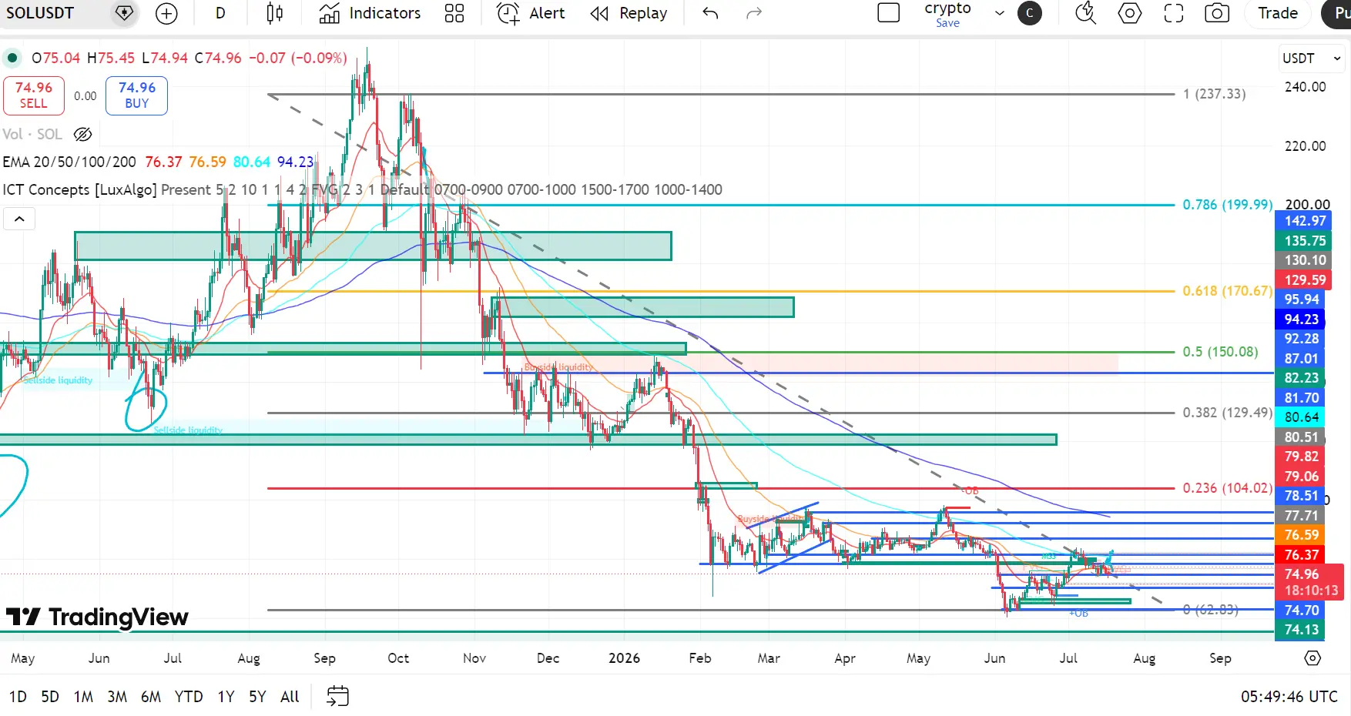Expand the crypto layout dropdown arrow
The height and width of the screenshot is (716, 1351).
pos(1000,13)
